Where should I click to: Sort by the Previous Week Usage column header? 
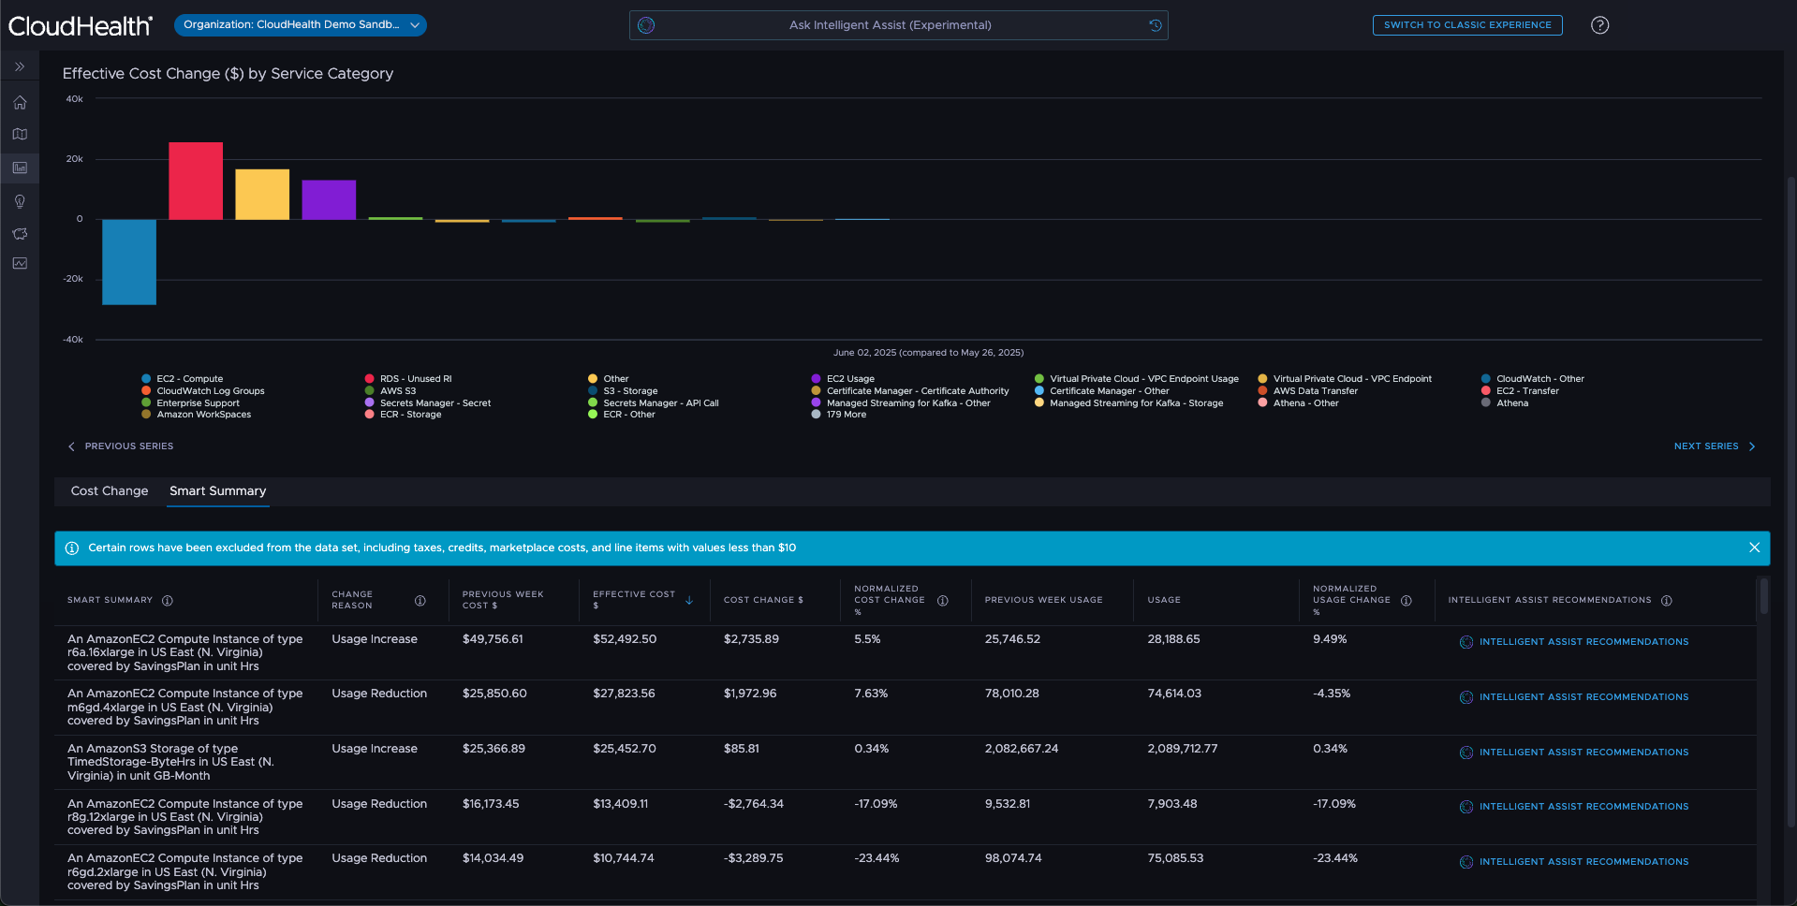click(1043, 600)
